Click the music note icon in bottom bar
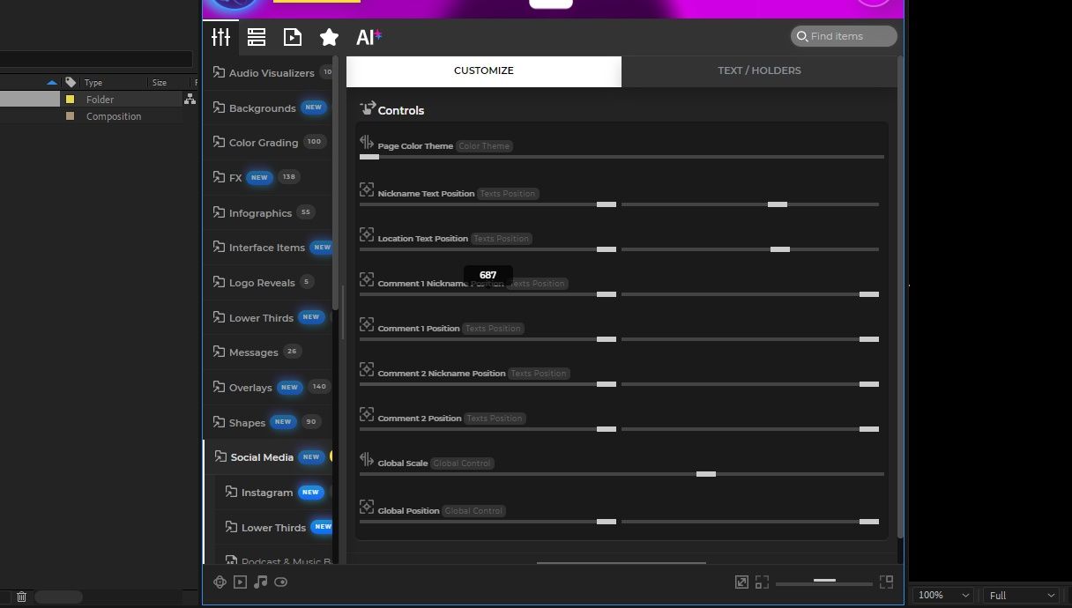Screen dimensions: 1072x608 (x=260, y=582)
